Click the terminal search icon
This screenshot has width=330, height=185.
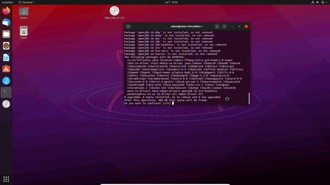217,26
